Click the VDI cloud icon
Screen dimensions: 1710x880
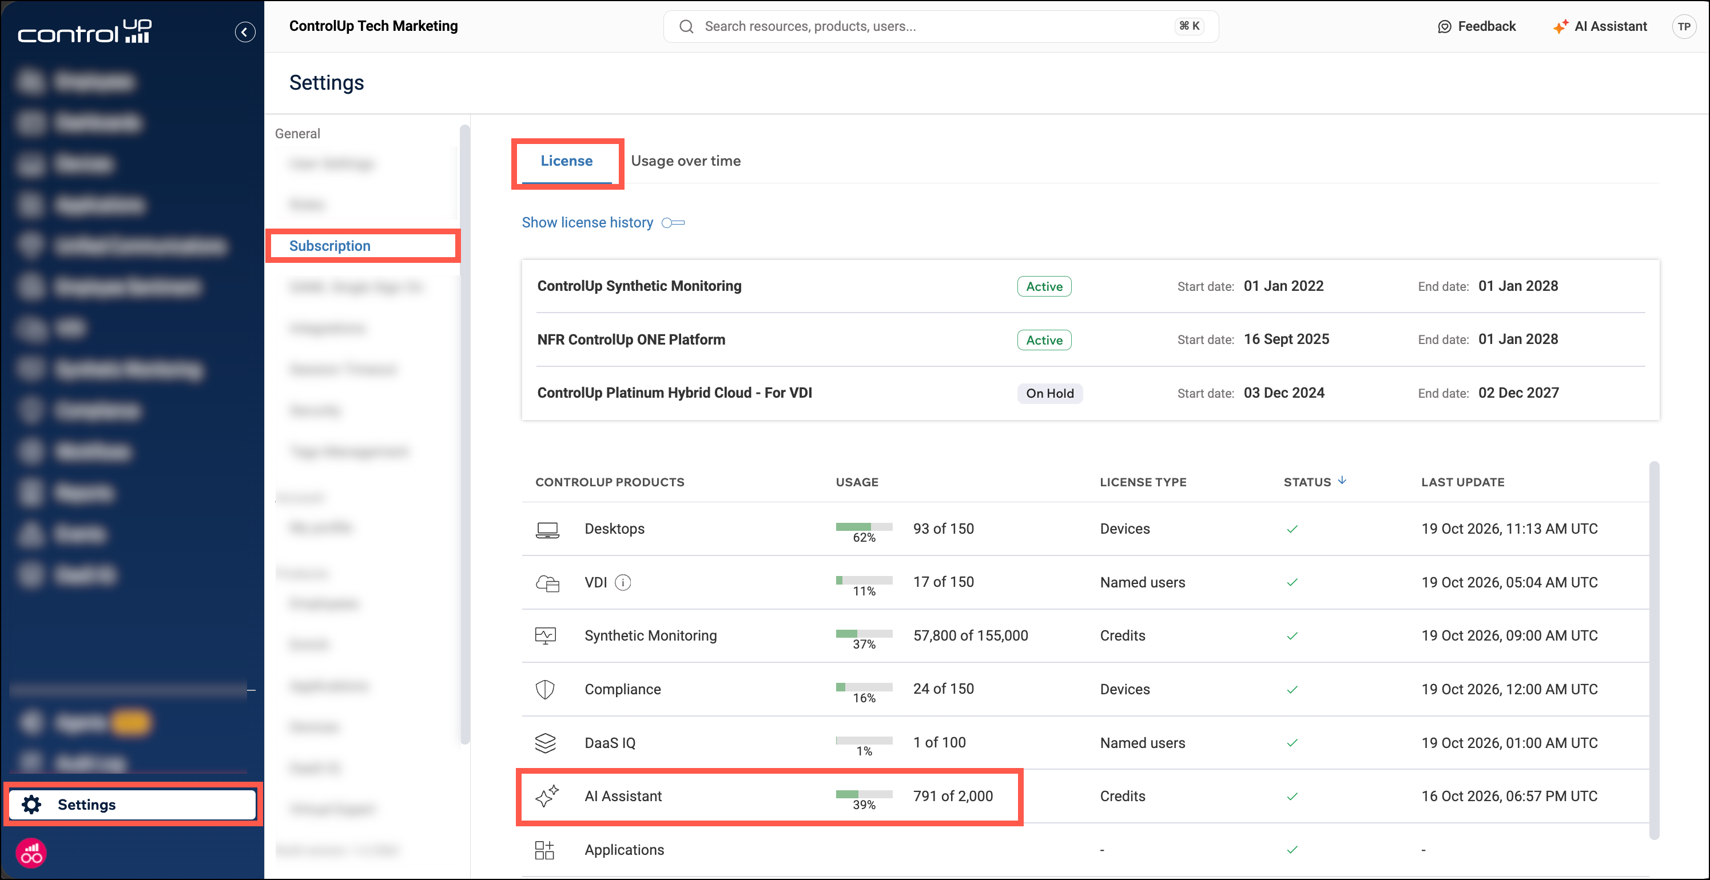pyautogui.click(x=547, y=583)
